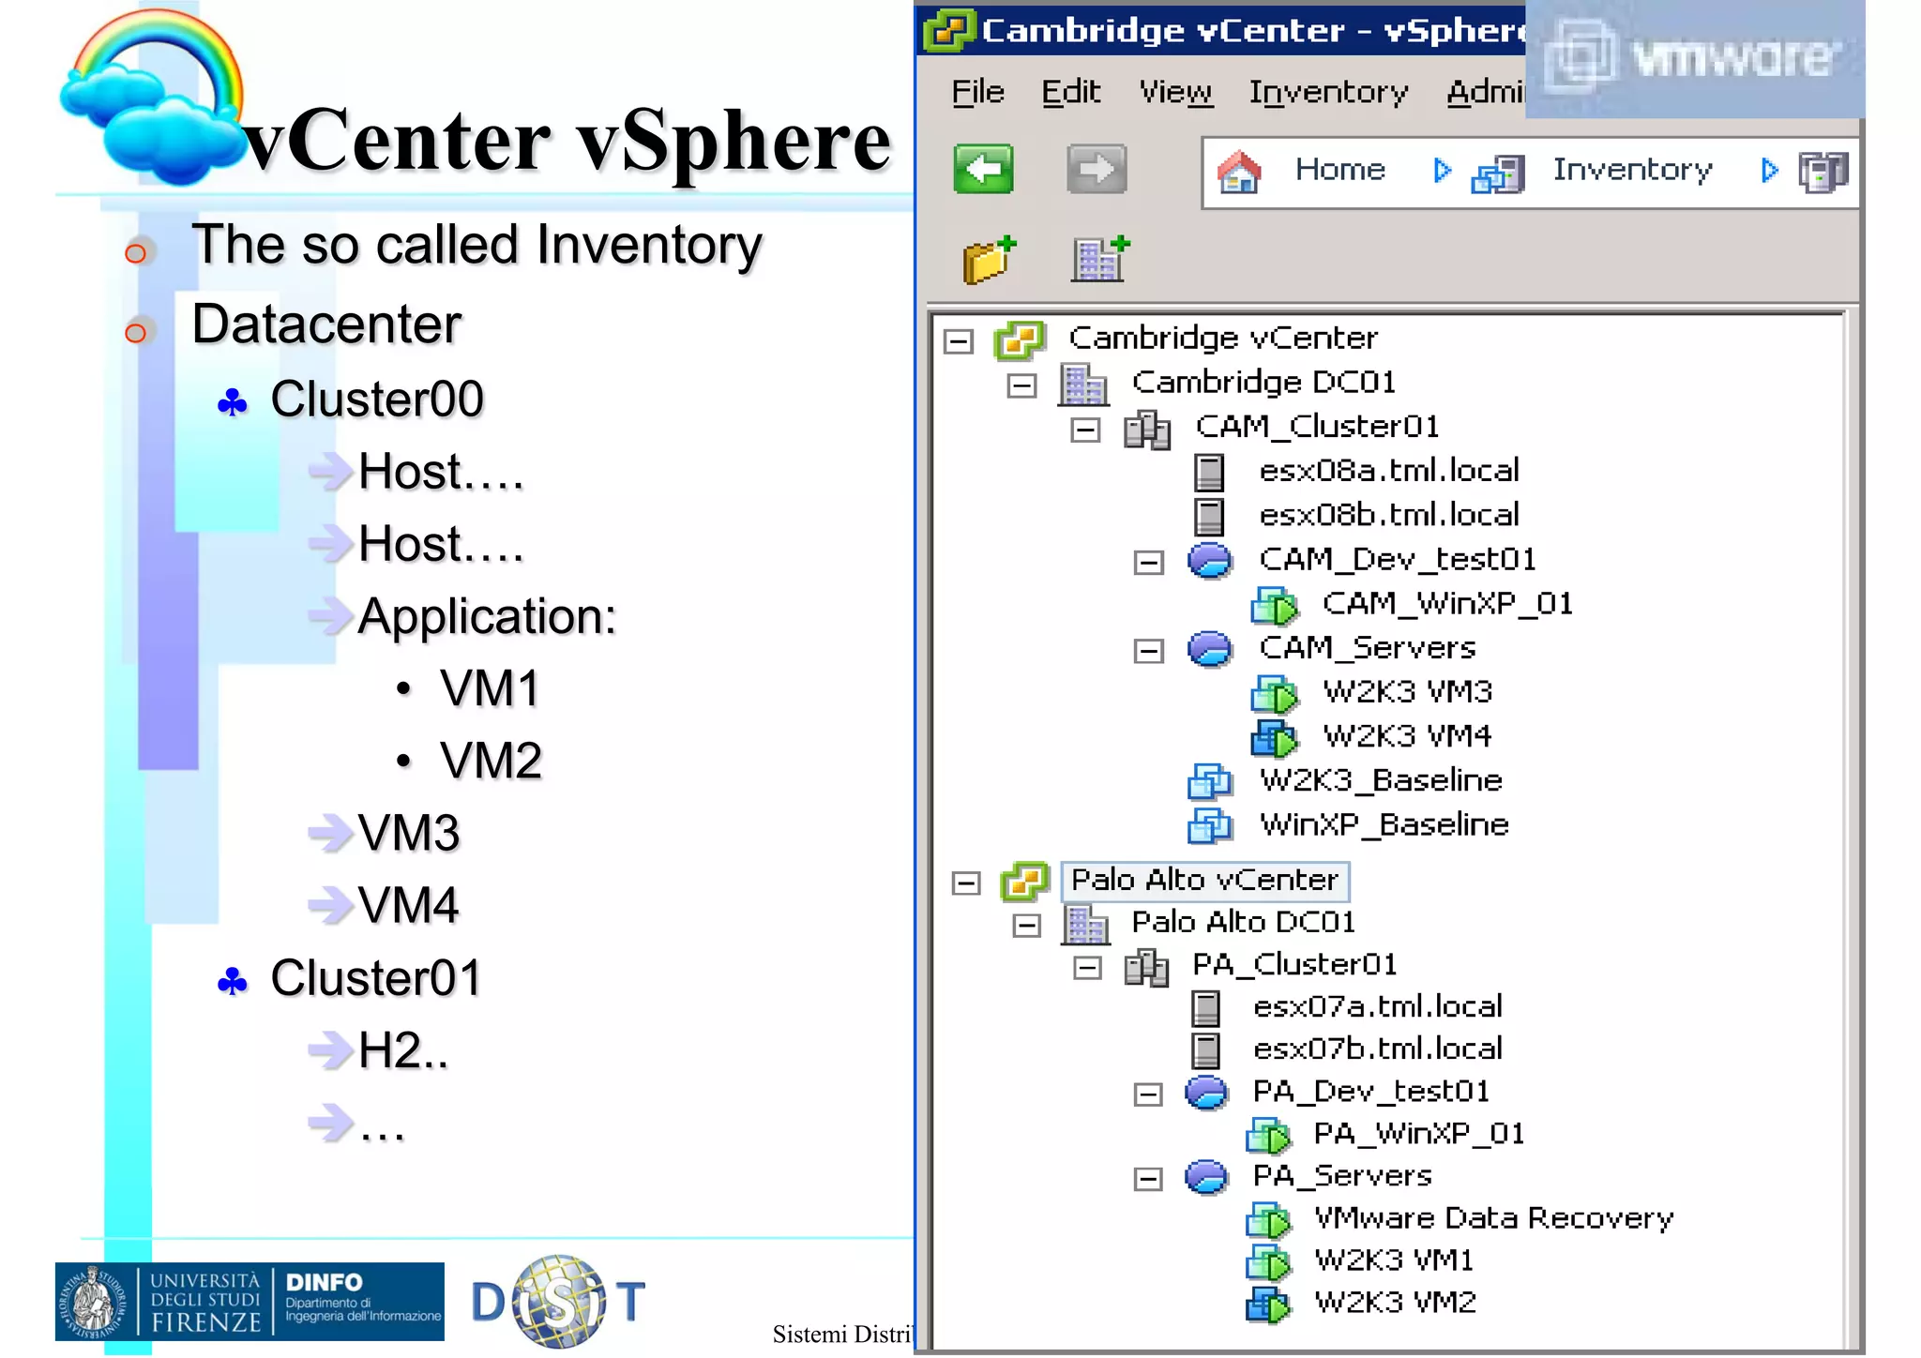Click the CAM_Dev_test01 resource pool icon
Viewport: 1921px width, 1358px height.
point(1210,560)
